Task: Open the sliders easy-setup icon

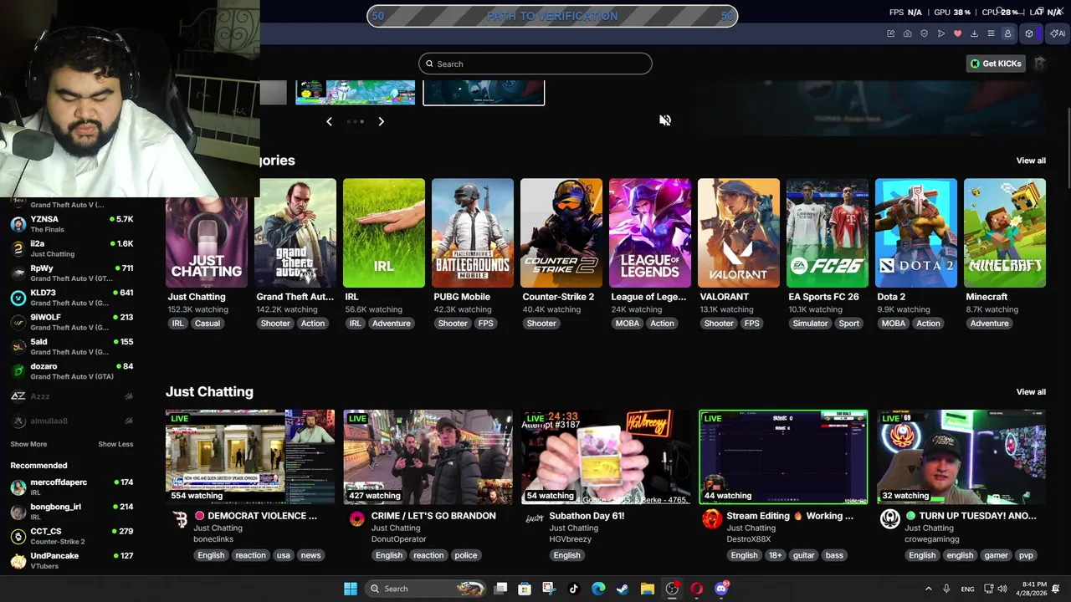Action: (992, 33)
